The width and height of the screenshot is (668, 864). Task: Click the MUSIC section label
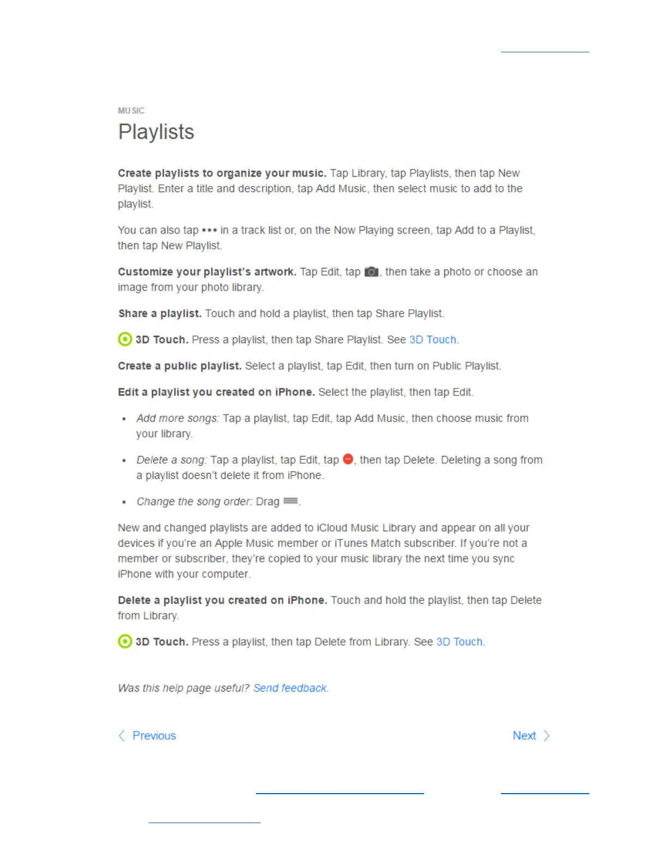(131, 111)
